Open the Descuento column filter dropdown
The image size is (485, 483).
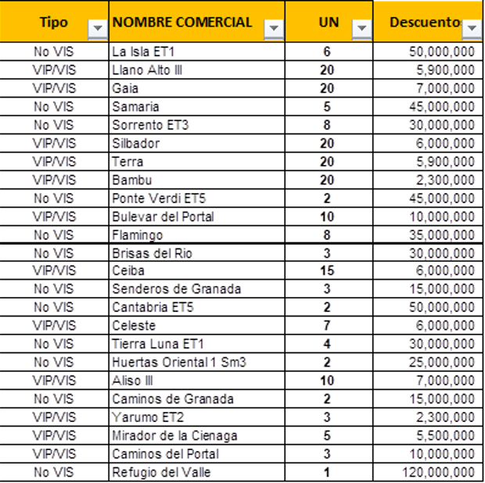[x=472, y=29]
